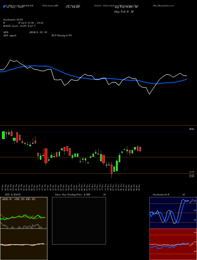Click the last red candlestick on the right

pos(140,149)
